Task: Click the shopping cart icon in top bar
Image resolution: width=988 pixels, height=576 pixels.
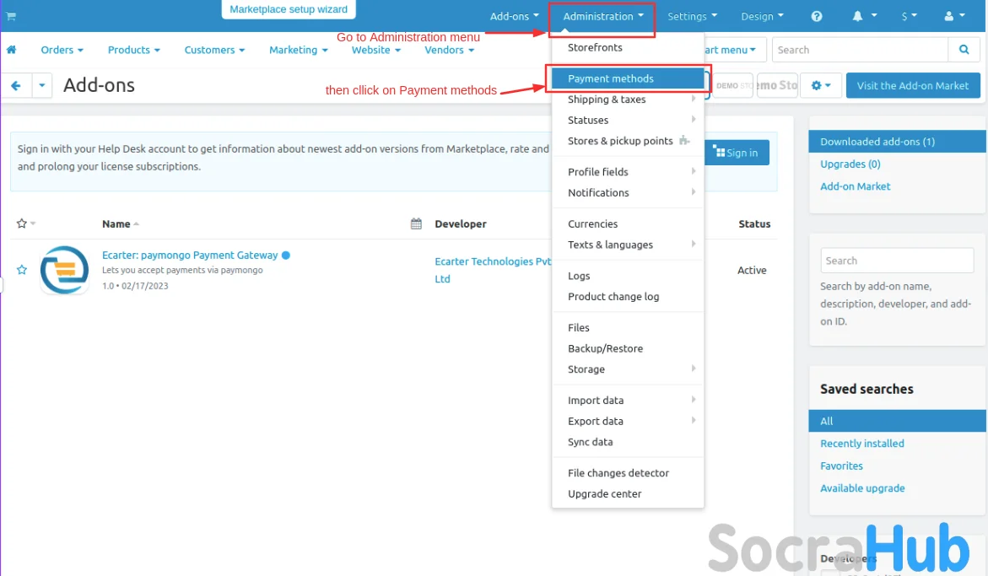Action: tap(11, 16)
